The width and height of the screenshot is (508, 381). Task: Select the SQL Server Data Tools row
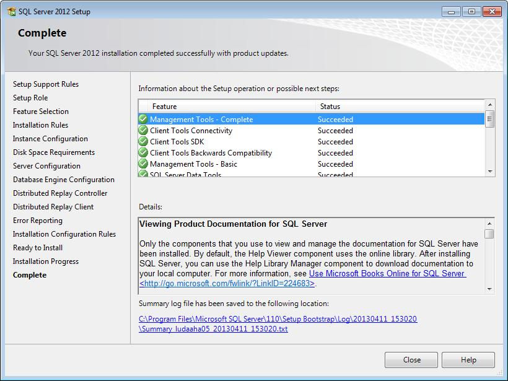coord(312,173)
